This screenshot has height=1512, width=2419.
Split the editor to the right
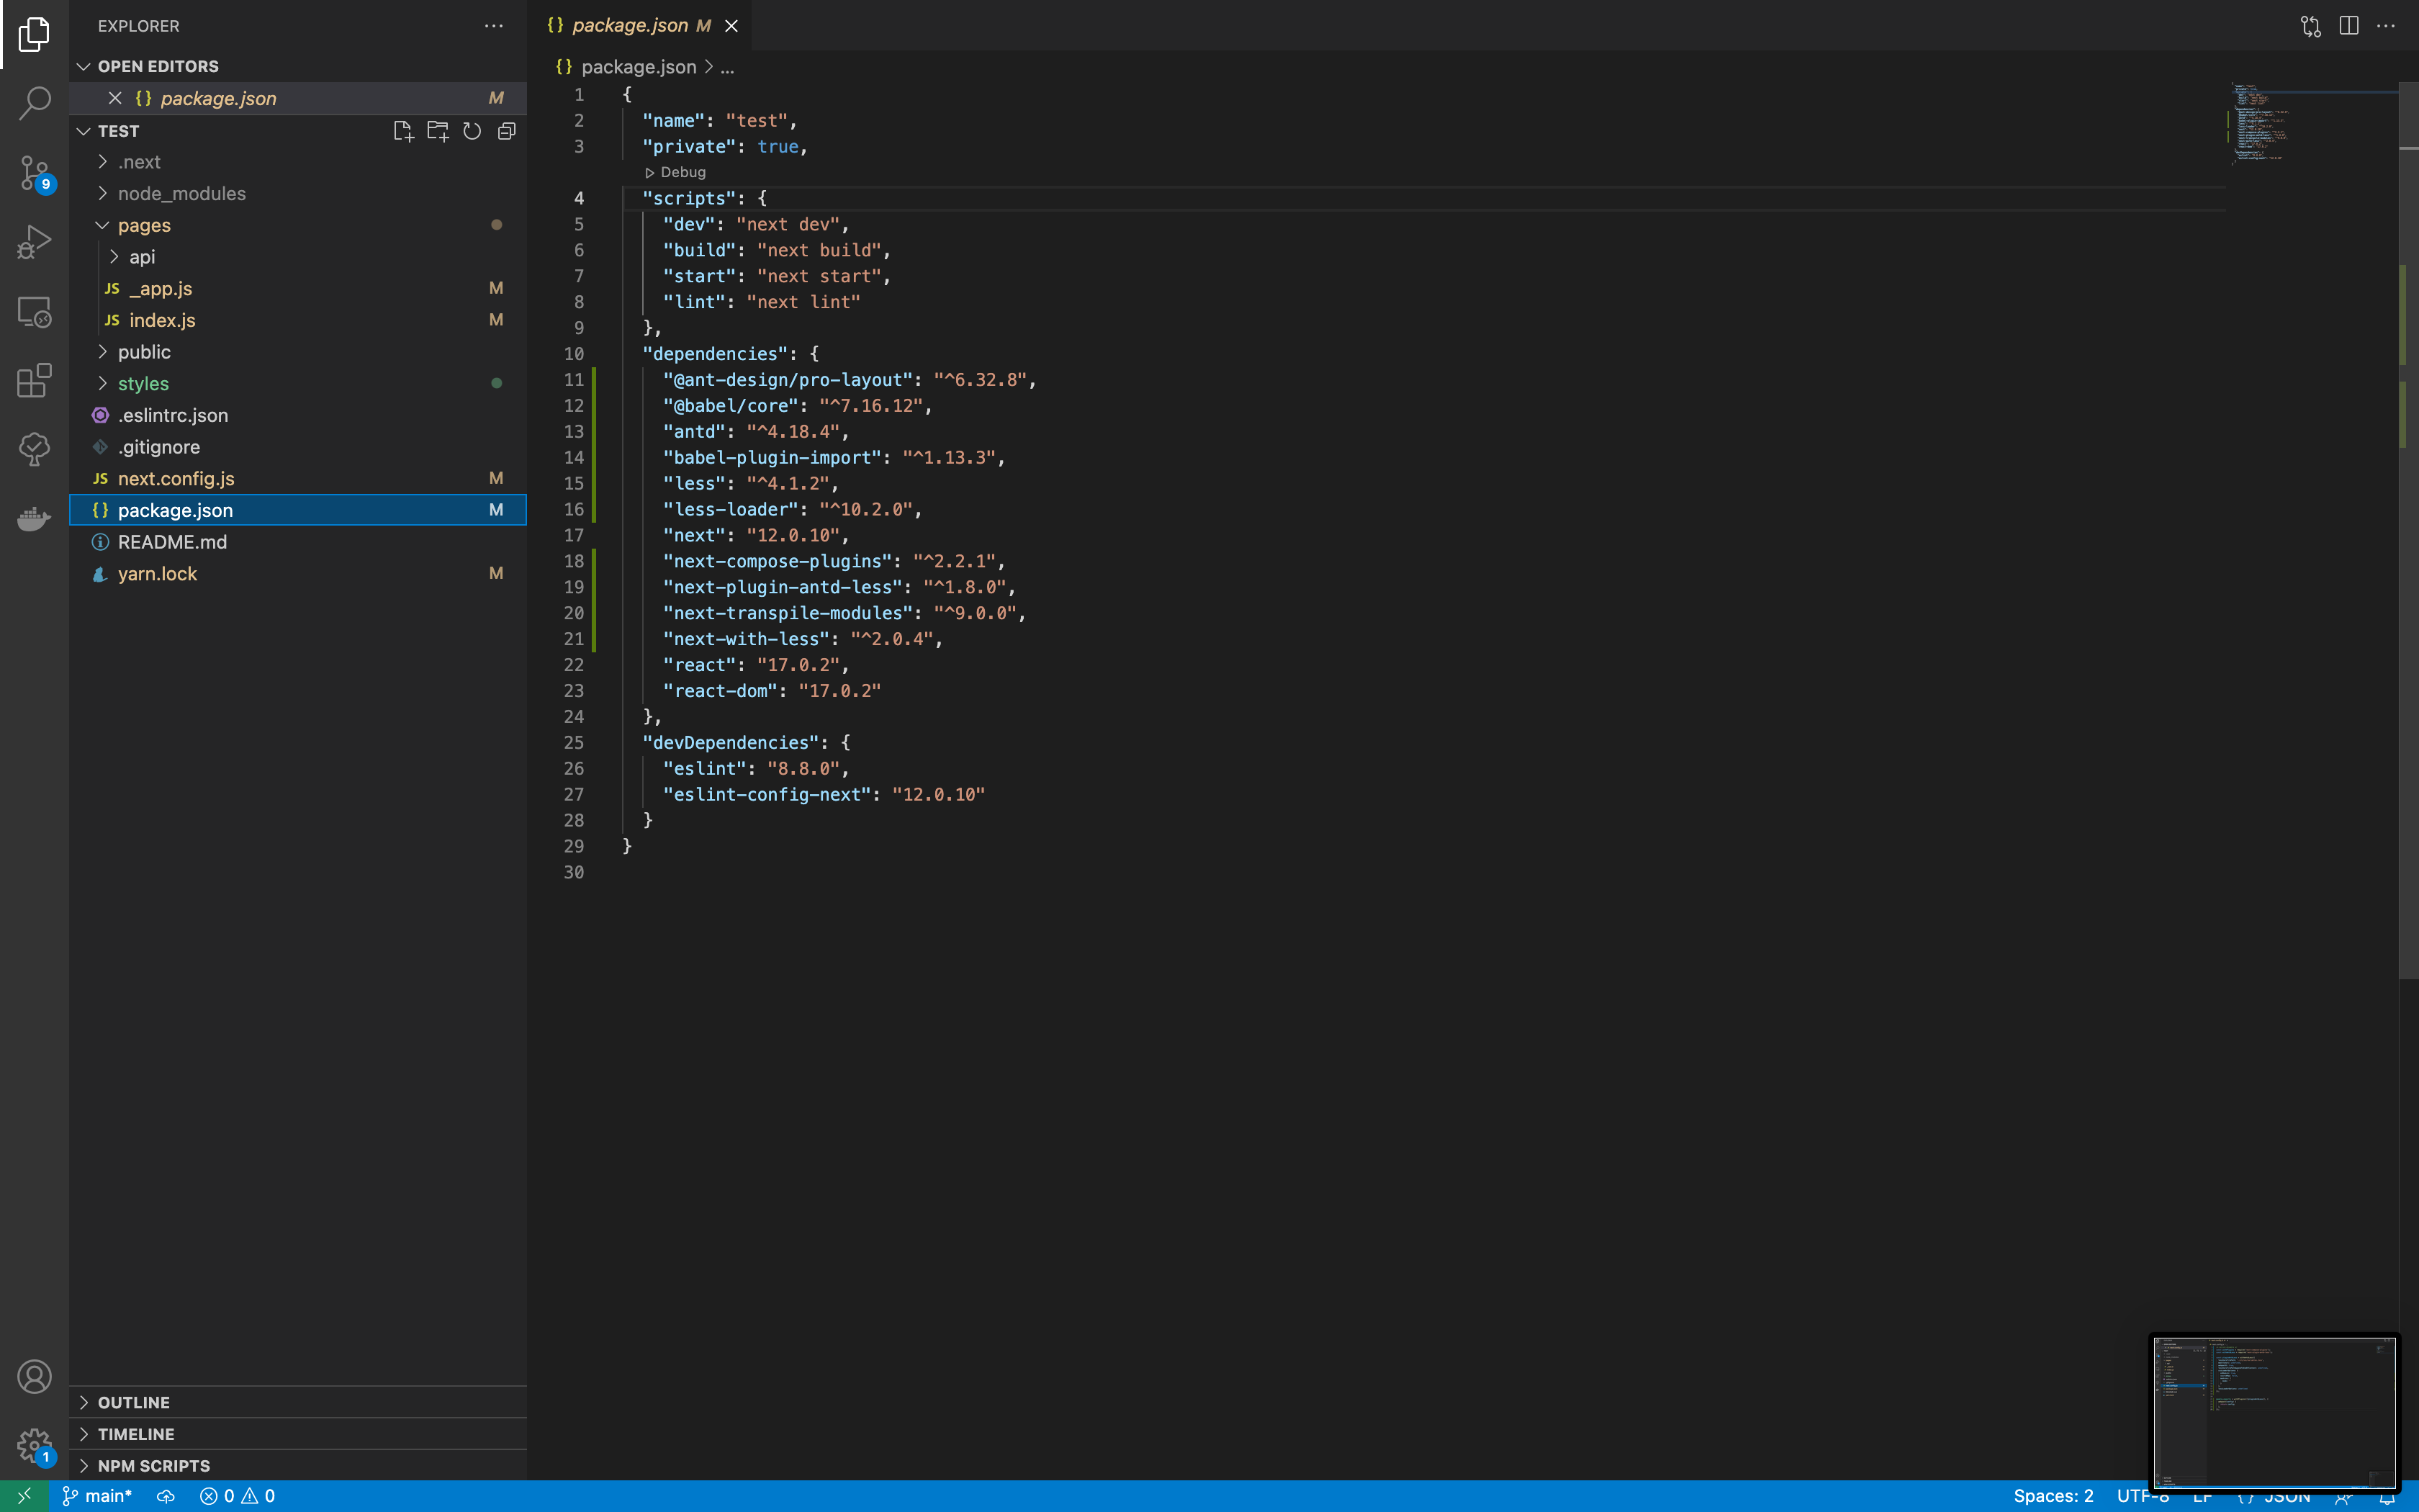pyautogui.click(x=2348, y=25)
